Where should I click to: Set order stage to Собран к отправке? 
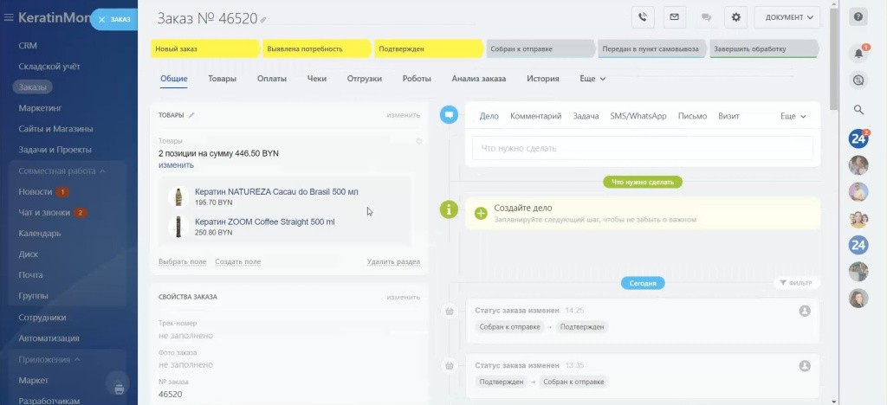tap(539, 49)
